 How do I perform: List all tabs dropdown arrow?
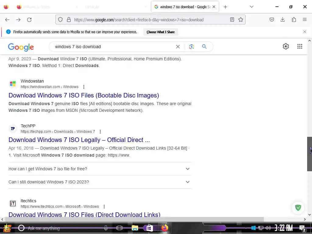(x=251, y=7)
